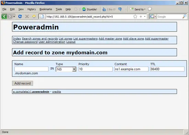Open the Edit menu
The image size is (189, 135).
tap(12, 9)
